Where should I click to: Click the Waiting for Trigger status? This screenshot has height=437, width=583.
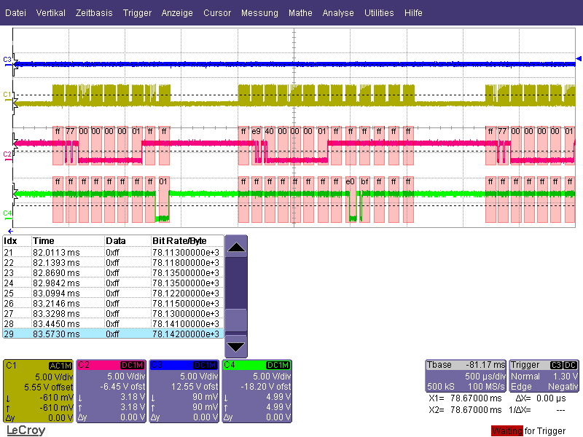[x=528, y=430]
